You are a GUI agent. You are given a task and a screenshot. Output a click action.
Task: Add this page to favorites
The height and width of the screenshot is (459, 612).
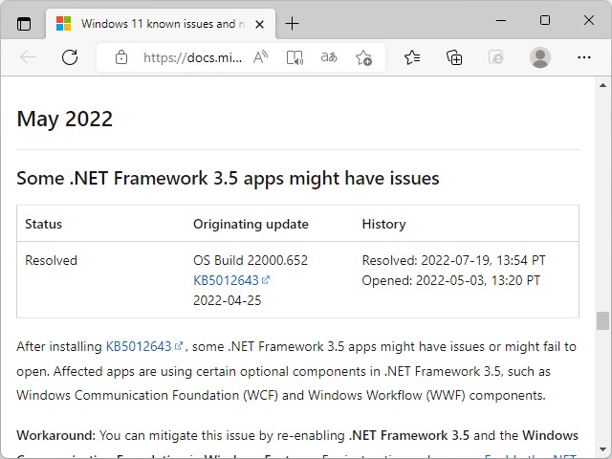[363, 57]
